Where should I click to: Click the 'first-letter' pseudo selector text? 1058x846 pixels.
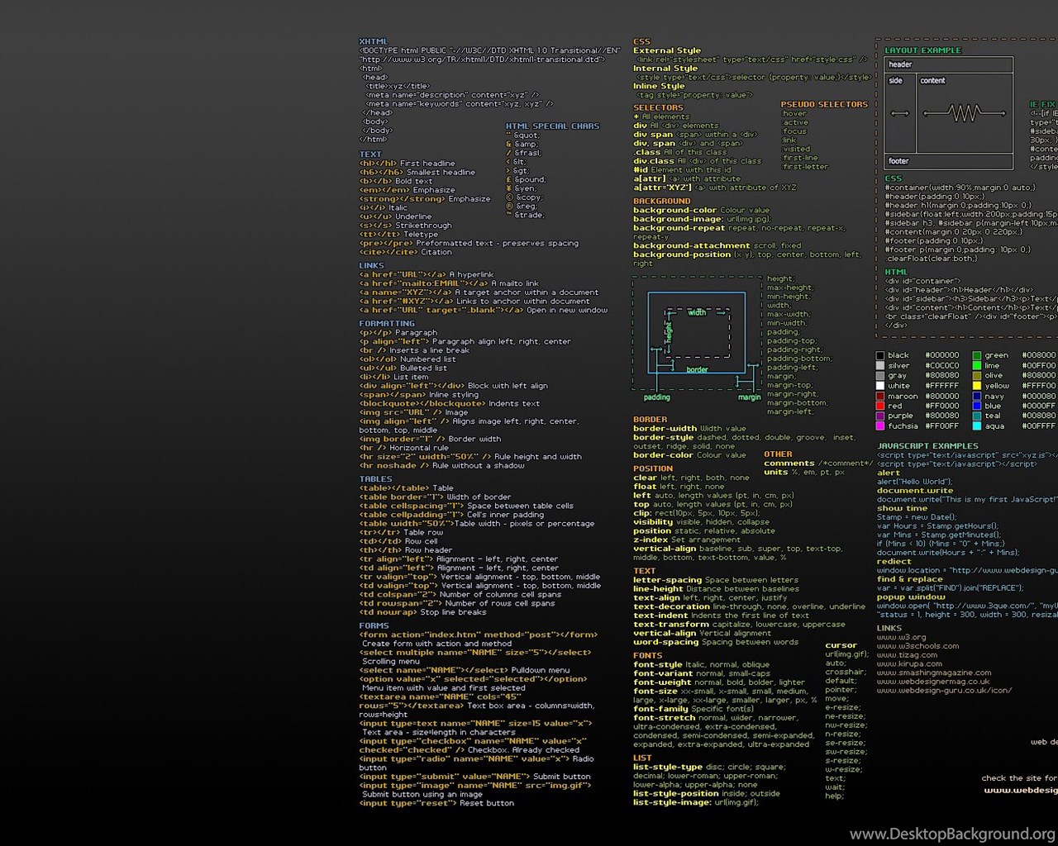click(x=806, y=167)
